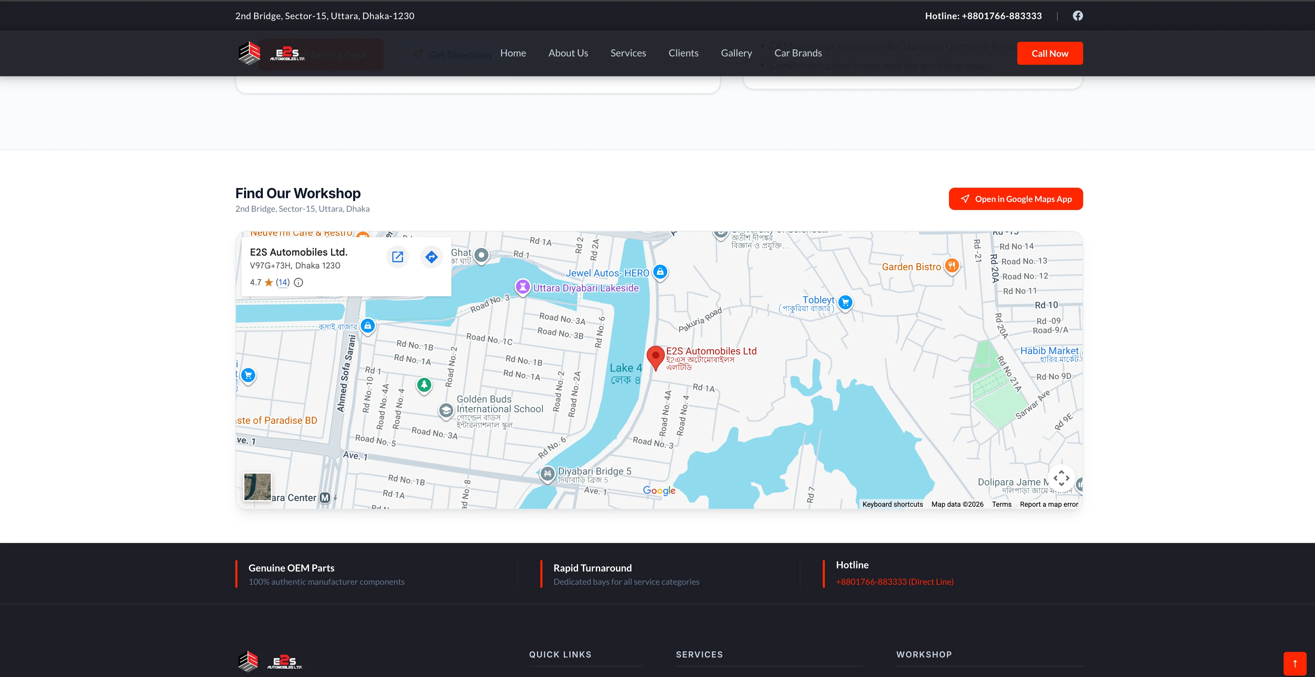This screenshot has width=1315, height=677.
Task: Click the V97G+73H, Dhaka 1230 plus code
Action: click(x=295, y=266)
